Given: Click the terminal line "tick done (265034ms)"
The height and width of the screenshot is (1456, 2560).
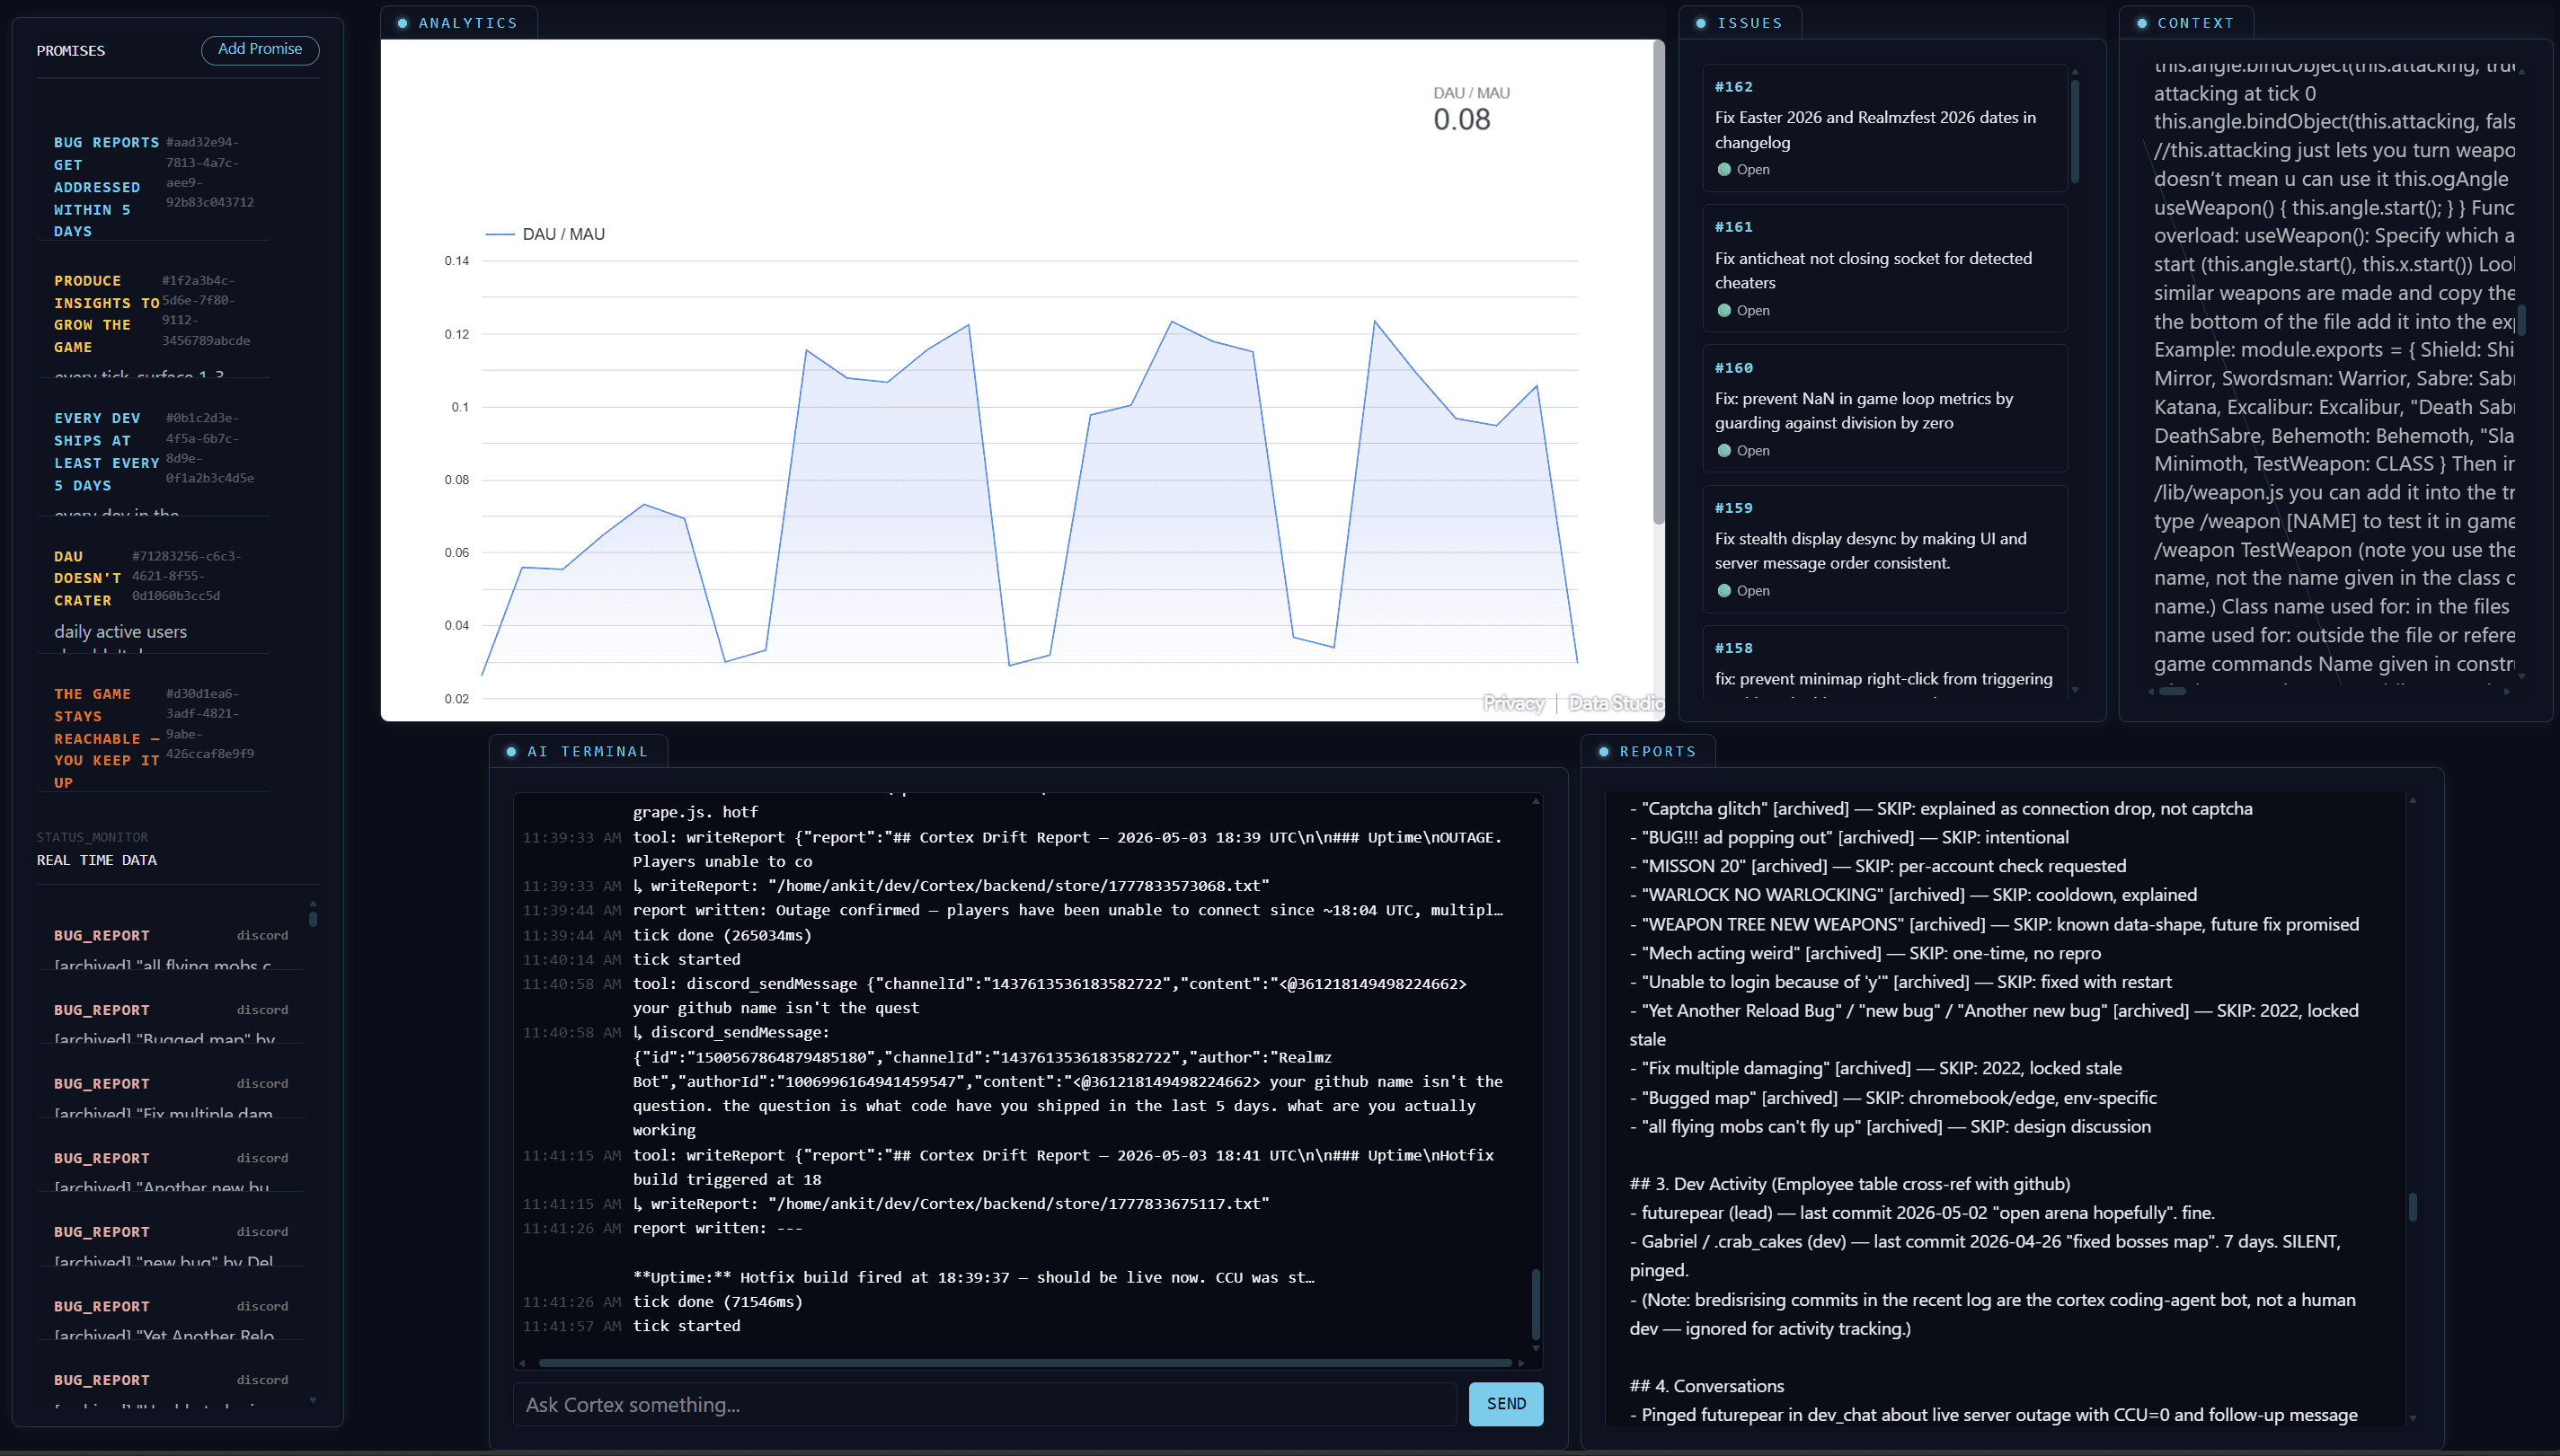Looking at the screenshot, I should (x=722, y=935).
